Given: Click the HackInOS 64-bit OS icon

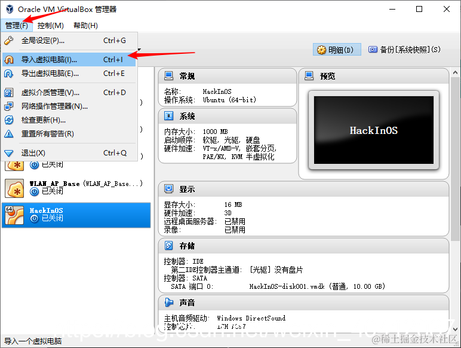Looking at the screenshot, I should click(x=14, y=215).
